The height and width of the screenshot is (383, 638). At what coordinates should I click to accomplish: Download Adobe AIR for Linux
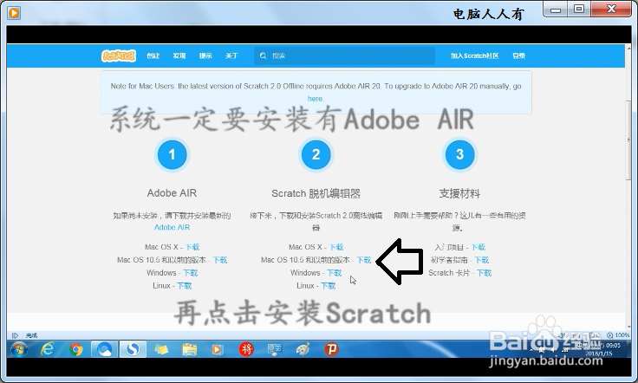(x=184, y=286)
